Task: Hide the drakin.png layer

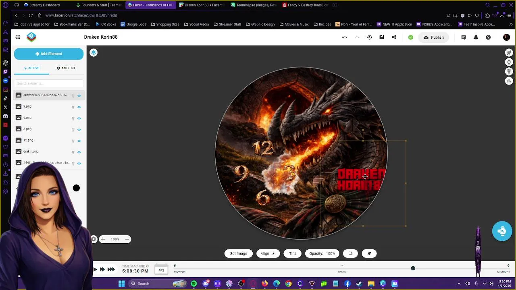Action: pos(79,152)
